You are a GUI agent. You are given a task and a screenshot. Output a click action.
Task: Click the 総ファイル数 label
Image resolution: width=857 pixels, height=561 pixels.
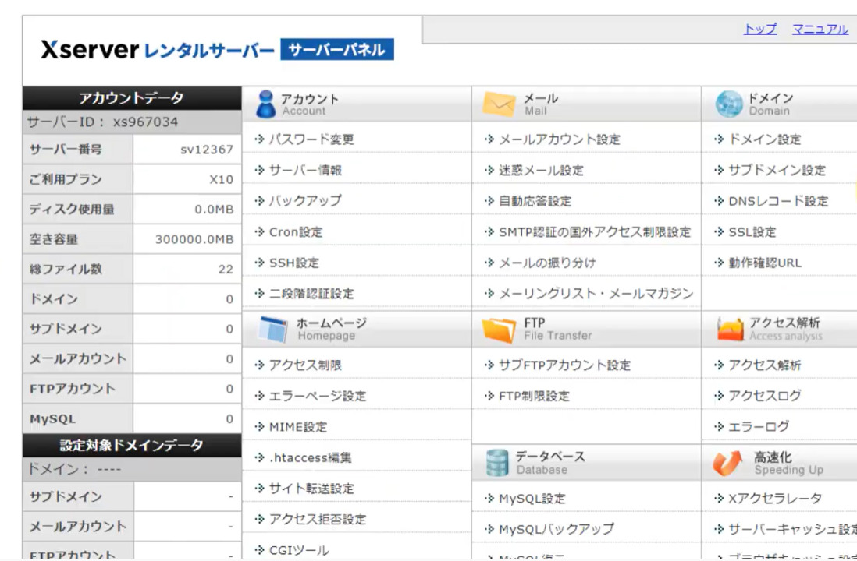pos(66,269)
